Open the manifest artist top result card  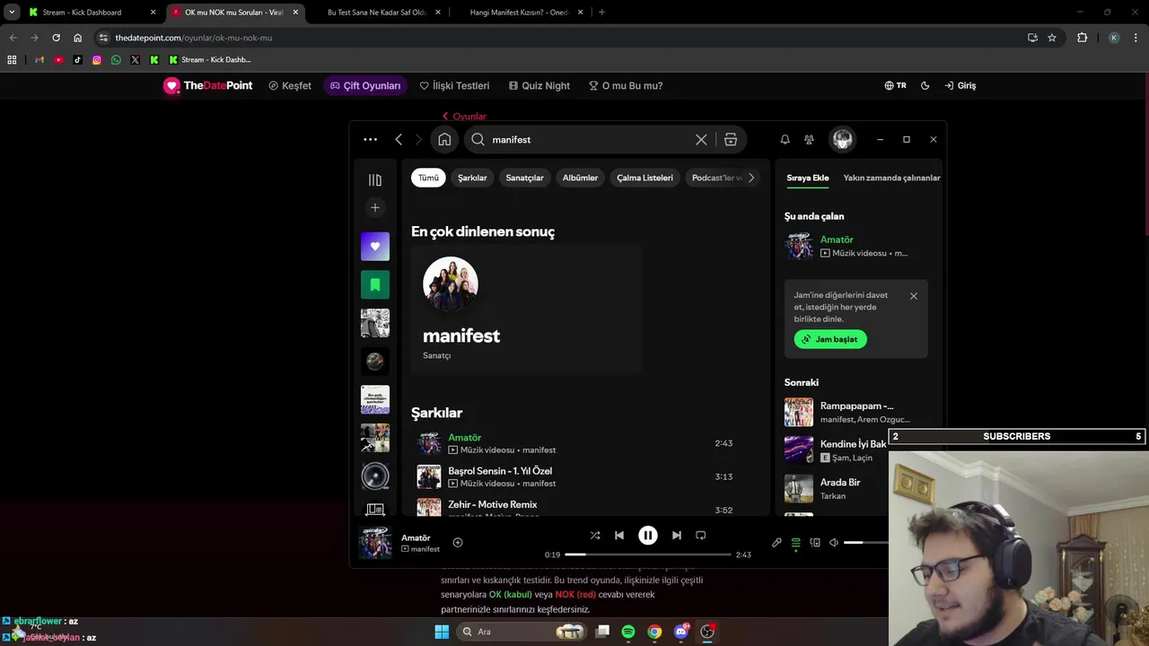[x=526, y=310]
